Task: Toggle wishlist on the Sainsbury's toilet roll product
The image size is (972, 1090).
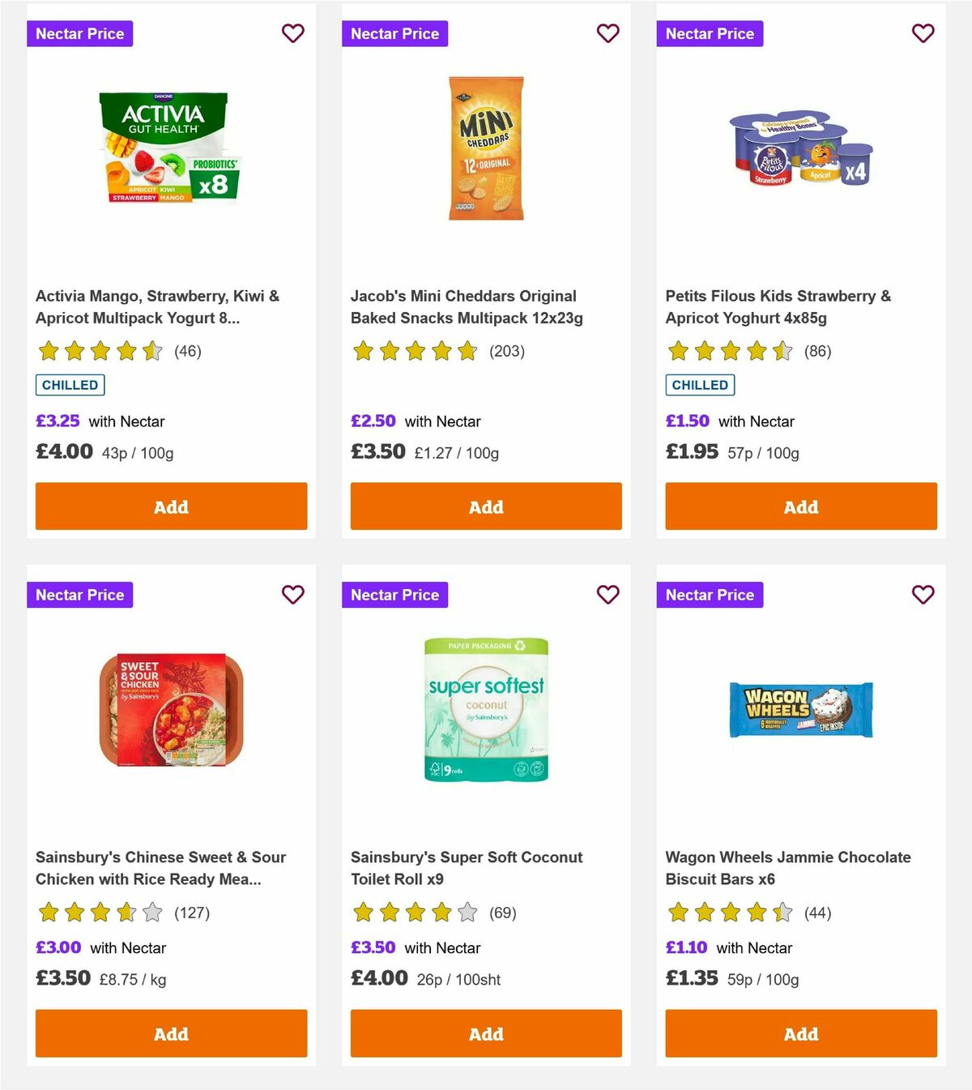Action: coord(607,594)
